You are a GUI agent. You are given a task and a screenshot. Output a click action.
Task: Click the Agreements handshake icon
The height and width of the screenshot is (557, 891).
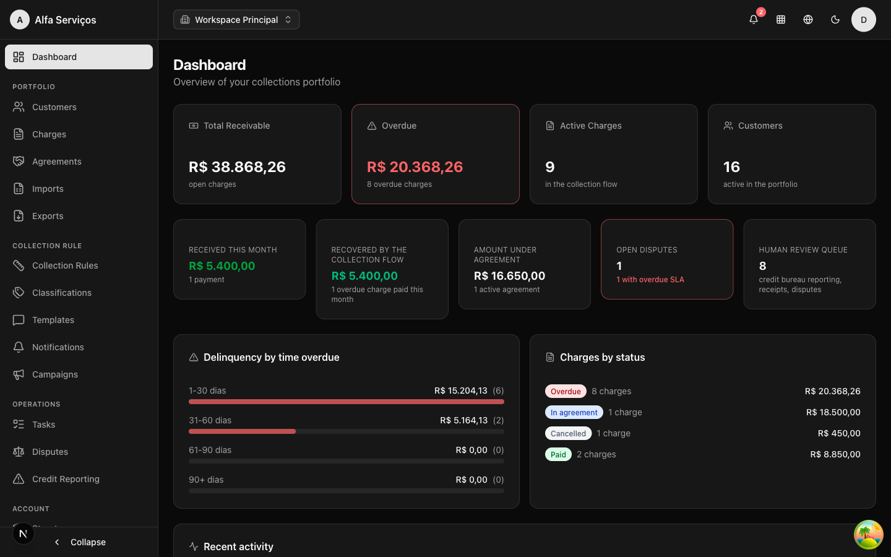point(19,162)
